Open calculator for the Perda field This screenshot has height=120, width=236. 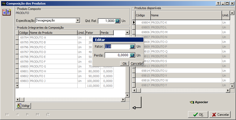point(132,55)
